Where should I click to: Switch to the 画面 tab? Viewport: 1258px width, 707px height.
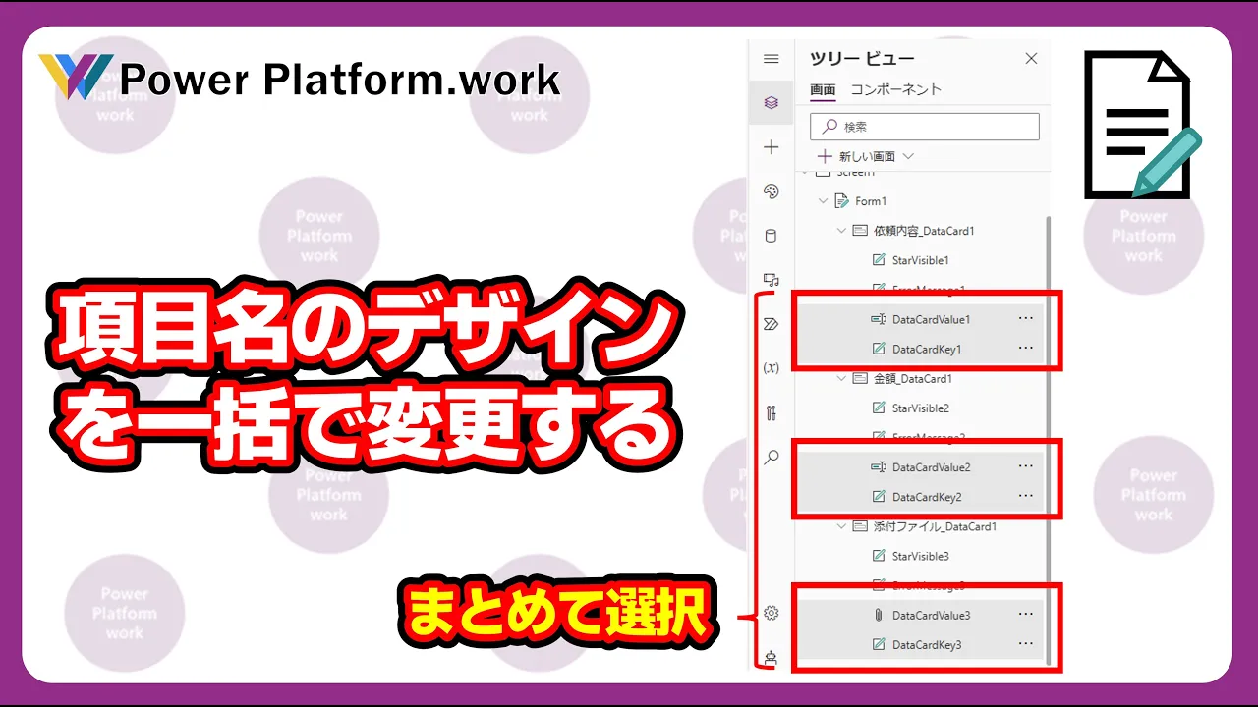[823, 89]
